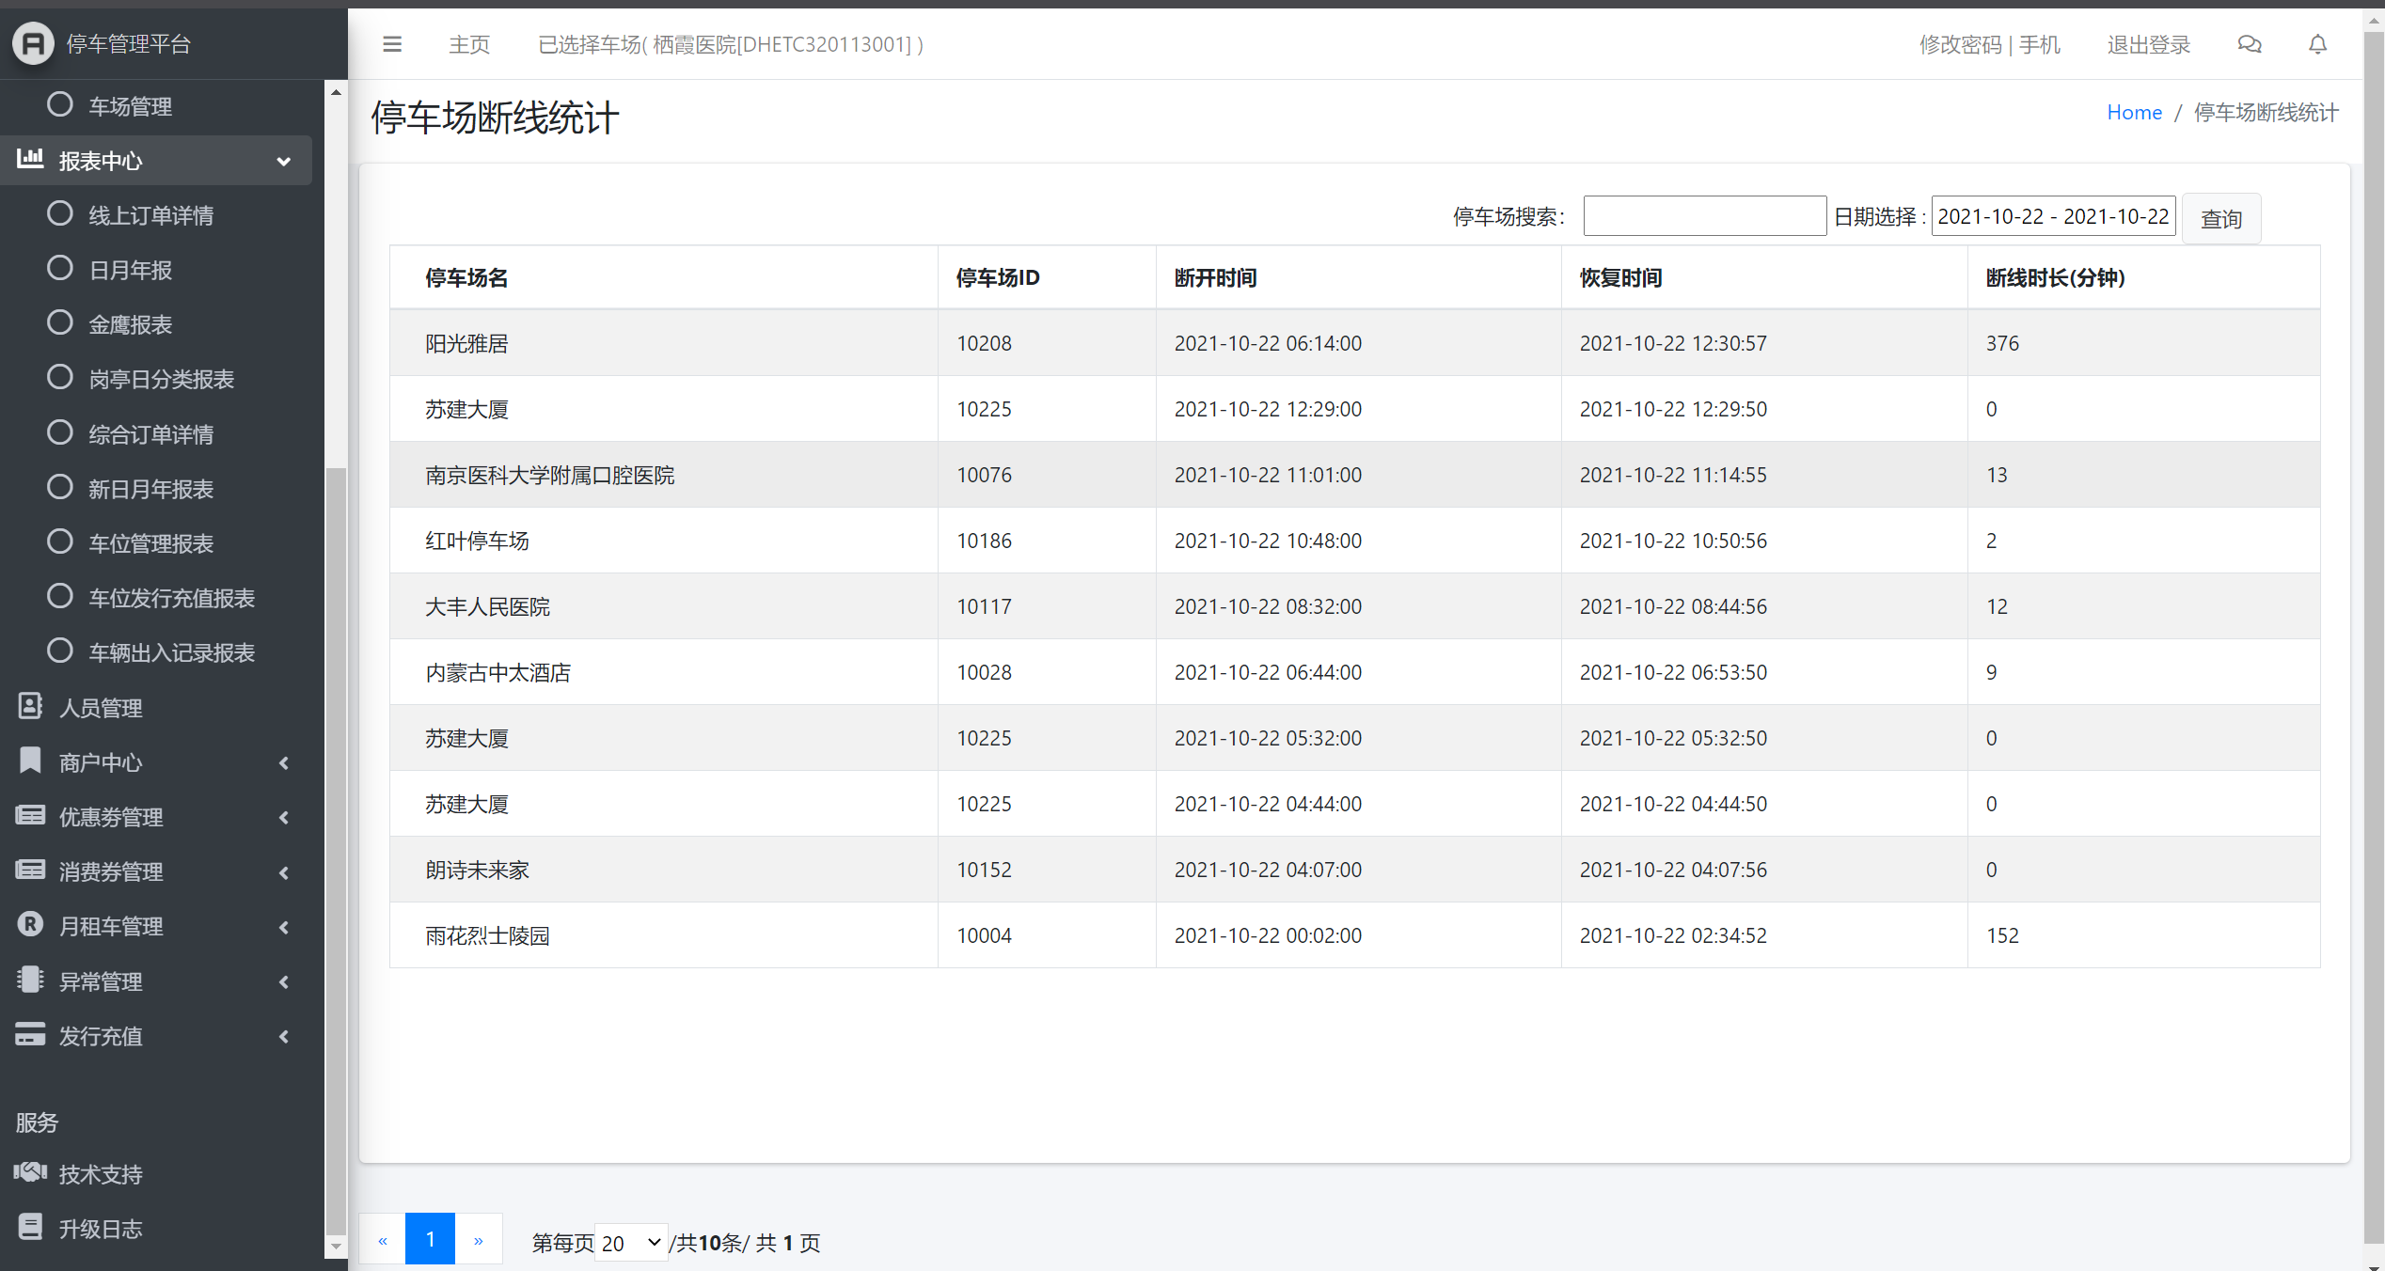Click the sidebar vertical scrollbar
The image size is (2385, 1271).
click(x=336, y=846)
